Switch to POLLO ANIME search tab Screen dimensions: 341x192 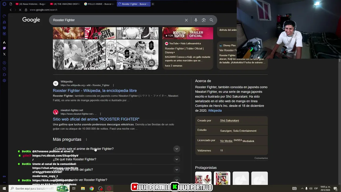99,4
